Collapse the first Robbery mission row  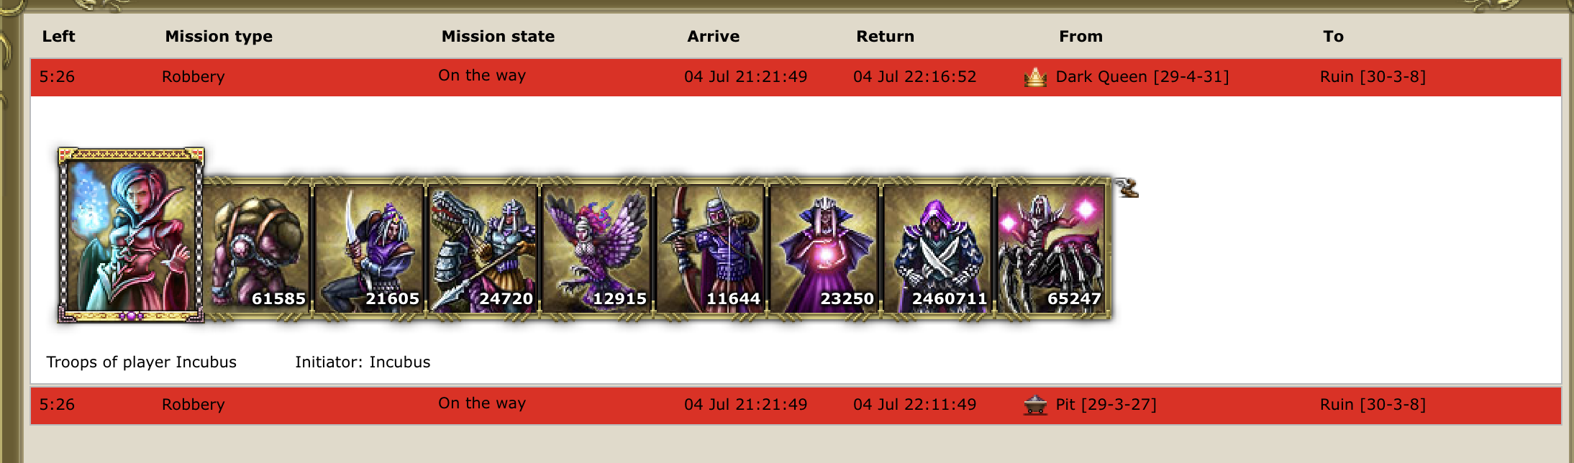[x=796, y=78]
